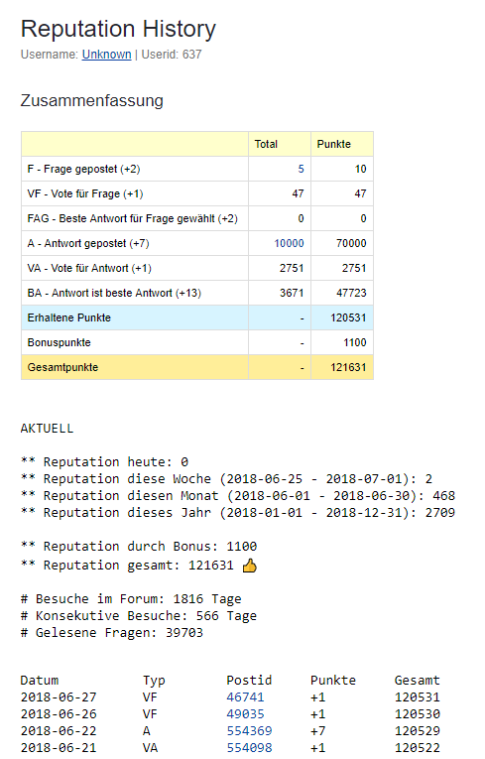The image size is (485, 759).
Task: Click the AKTUELL section label
Action: point(47,429)
